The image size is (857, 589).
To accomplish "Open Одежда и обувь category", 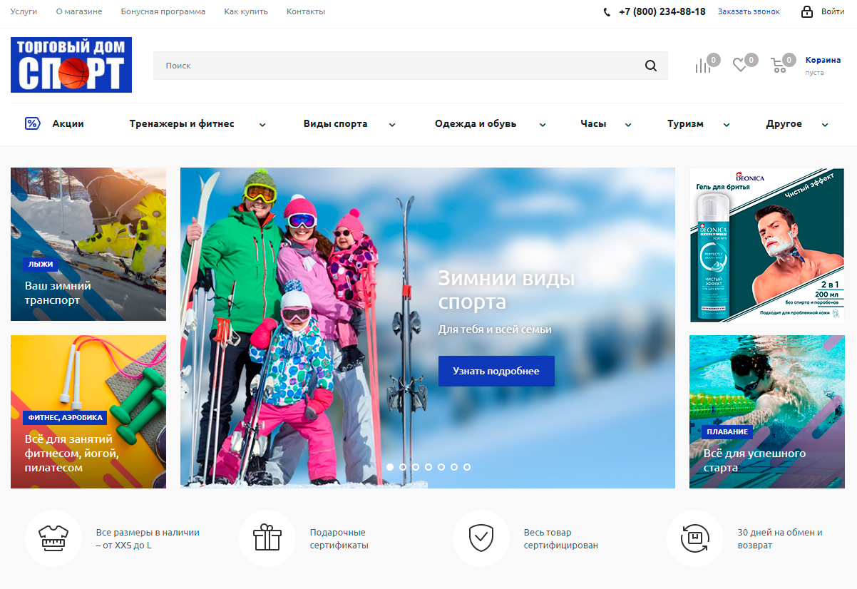I will click(476, 123).
